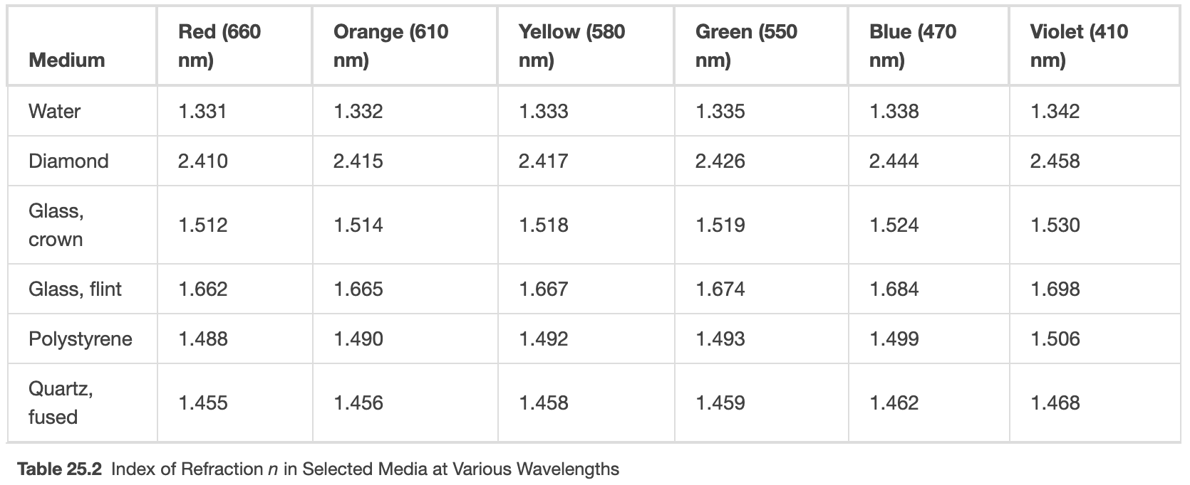Click the Medium column header

66,60
